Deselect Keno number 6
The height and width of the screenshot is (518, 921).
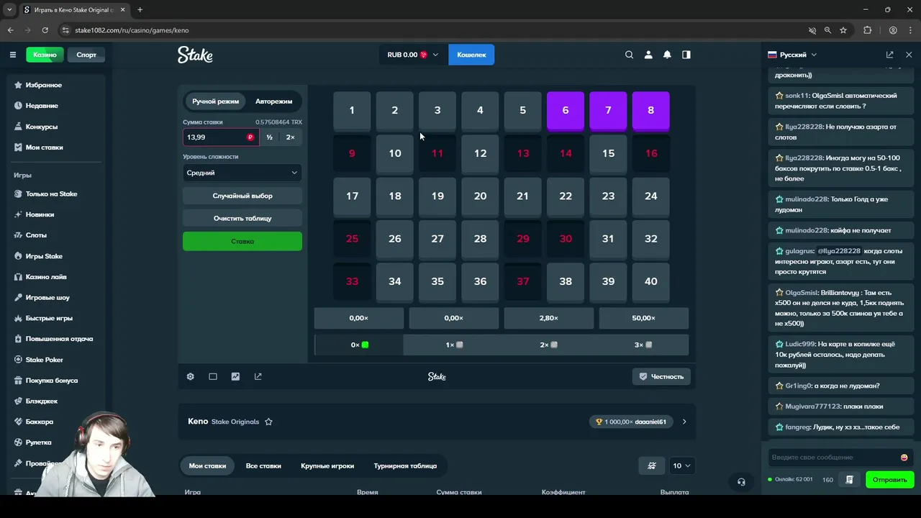566,110
